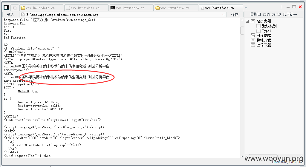Click the file path field showing index.asp
This screenshot has height=167, width=306.
(123, 15)
